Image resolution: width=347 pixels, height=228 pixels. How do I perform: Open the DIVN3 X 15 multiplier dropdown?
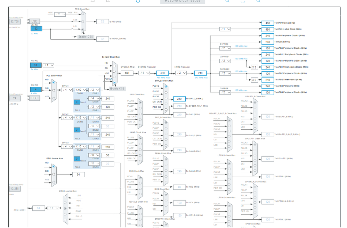point(80,147)
